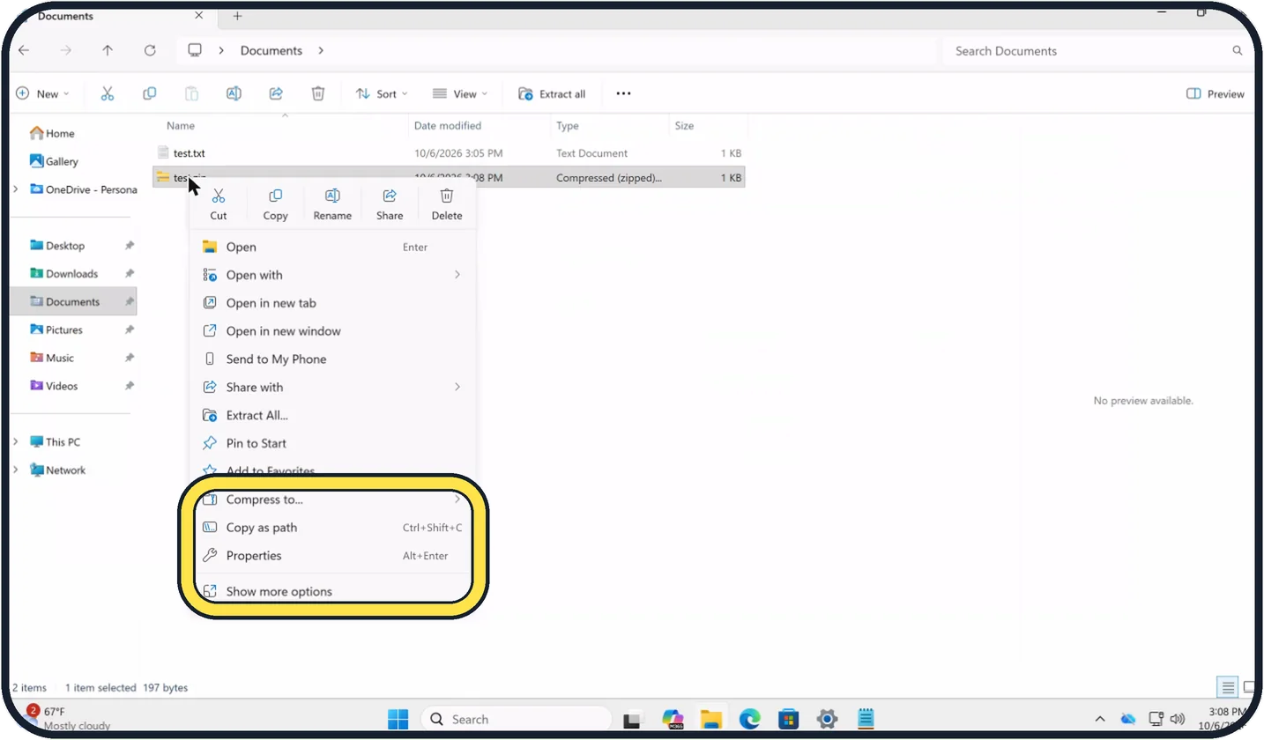Select Show more options

tap(332, 591)
